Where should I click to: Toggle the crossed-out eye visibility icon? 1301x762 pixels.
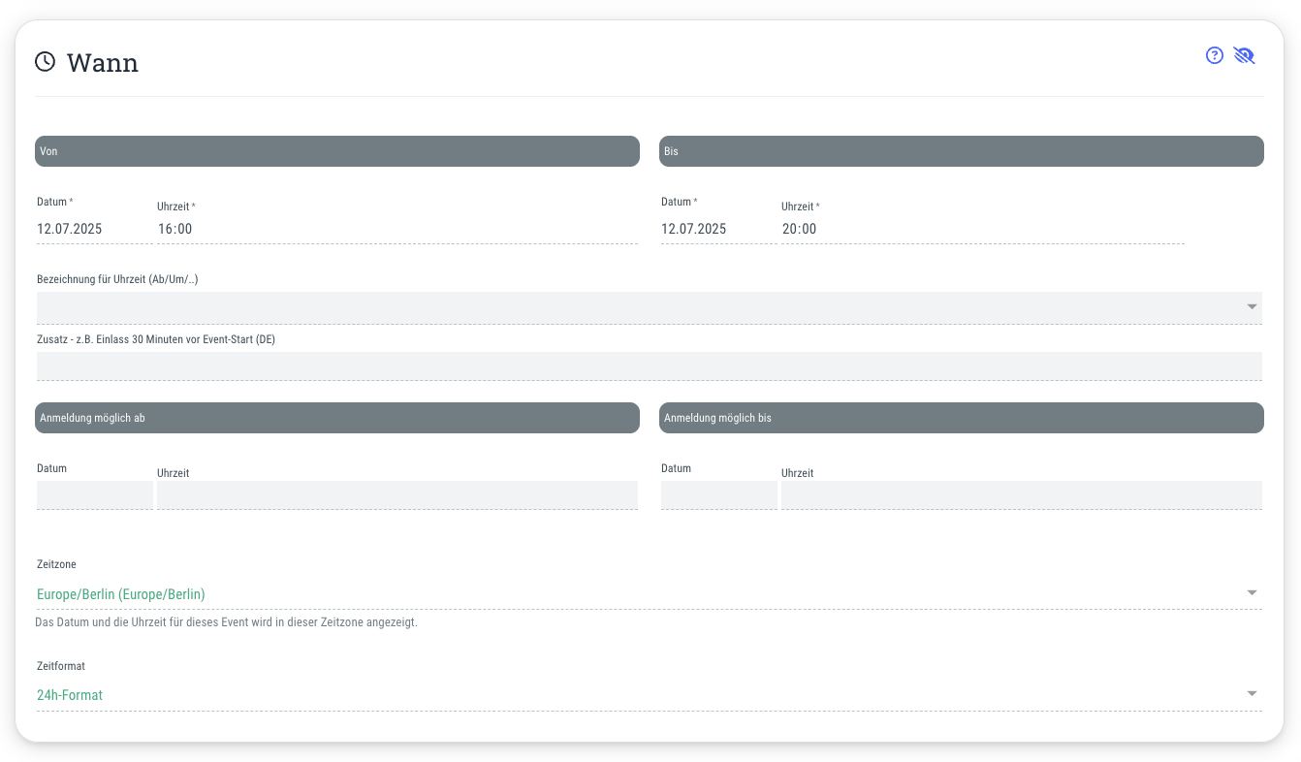(x=1244, y=55)
